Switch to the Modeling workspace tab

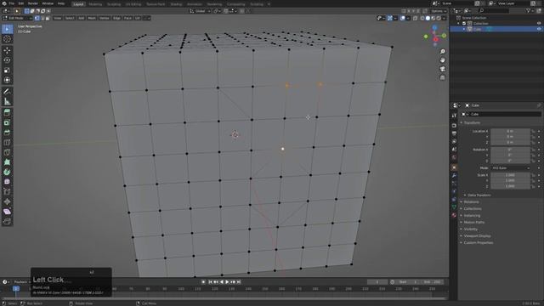pos(95,4)
